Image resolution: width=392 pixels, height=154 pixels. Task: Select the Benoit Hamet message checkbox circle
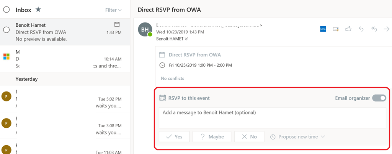point(7,30)
